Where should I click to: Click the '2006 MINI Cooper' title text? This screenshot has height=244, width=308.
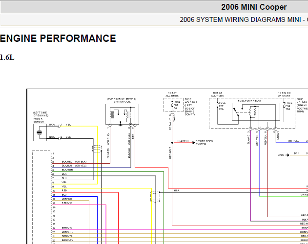[254, 7]
